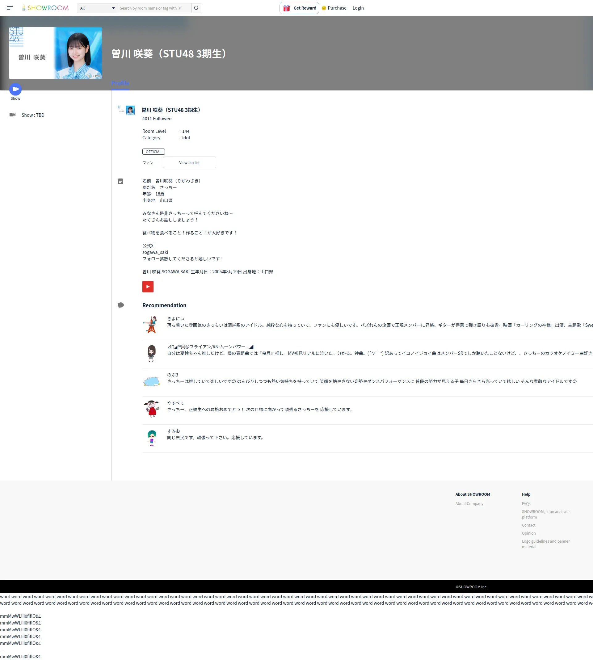Open the FAQs help link
The image size is (593, 660).
[526, 504]
